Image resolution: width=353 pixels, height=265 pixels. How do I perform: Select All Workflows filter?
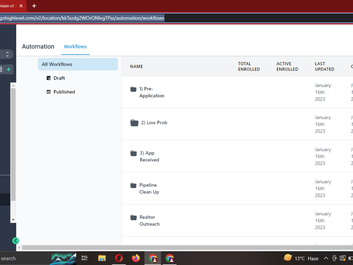pos(78,64)
